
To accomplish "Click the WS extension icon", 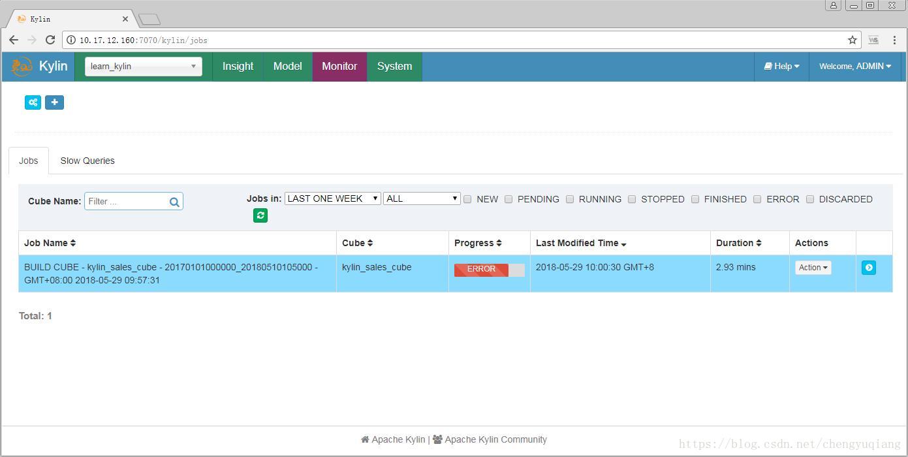I will point(873,40).
